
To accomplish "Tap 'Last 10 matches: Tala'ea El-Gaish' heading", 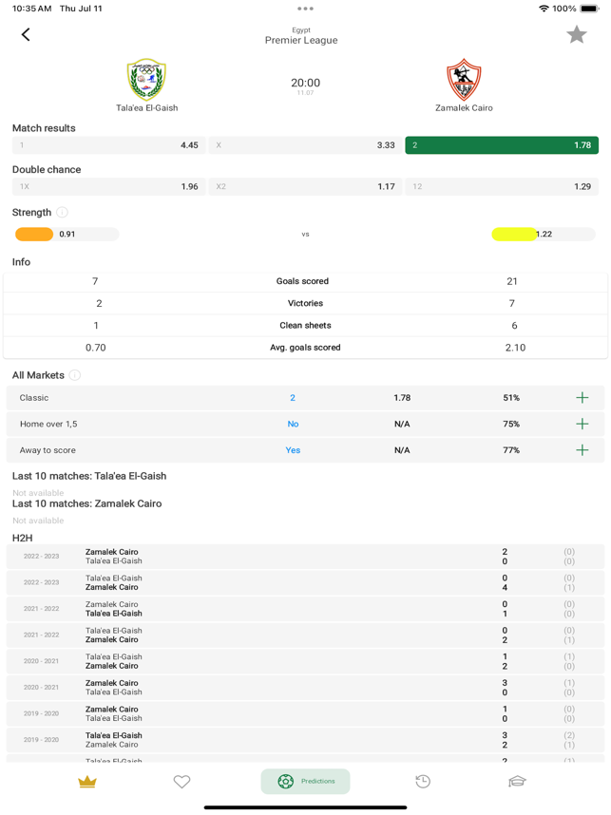I will [89, 476].
